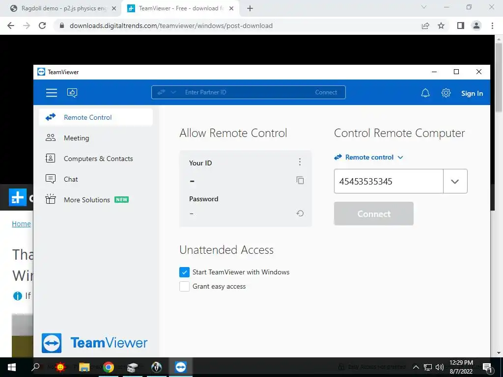The width and height of the screenshot is (503, 377).
Task: Click Home link on the webpage
Action: pyautogui.click(x=21, y=224)
